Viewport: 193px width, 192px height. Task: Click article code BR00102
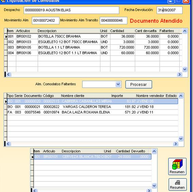click(24, 36)
